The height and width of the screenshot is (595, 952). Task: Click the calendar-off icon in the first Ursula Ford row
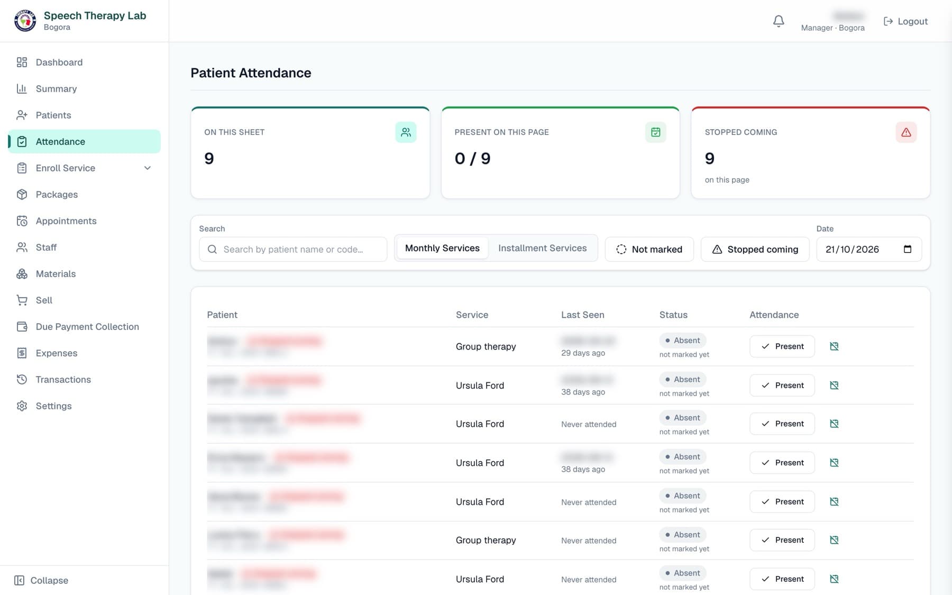click(834, 386)
